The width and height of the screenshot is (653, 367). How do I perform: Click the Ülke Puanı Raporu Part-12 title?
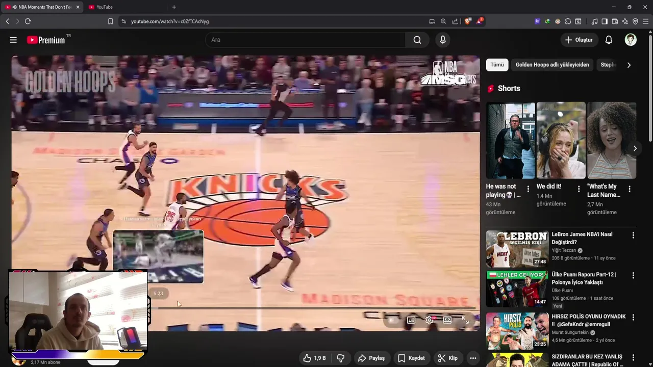(584, 278)
